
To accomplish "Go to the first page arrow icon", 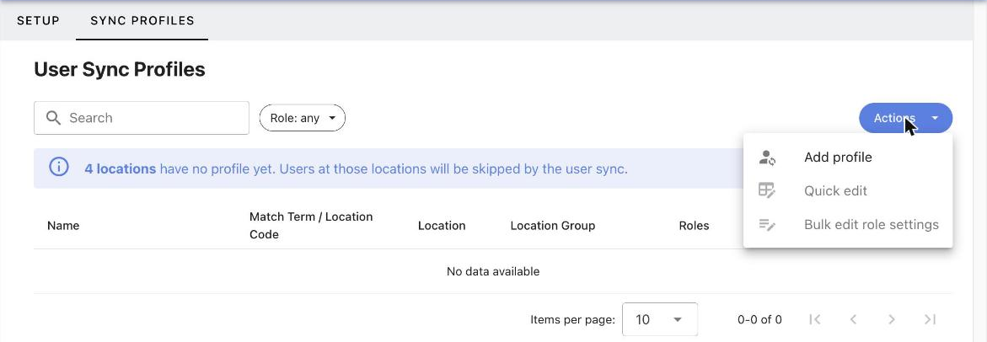I will point(814,319).
